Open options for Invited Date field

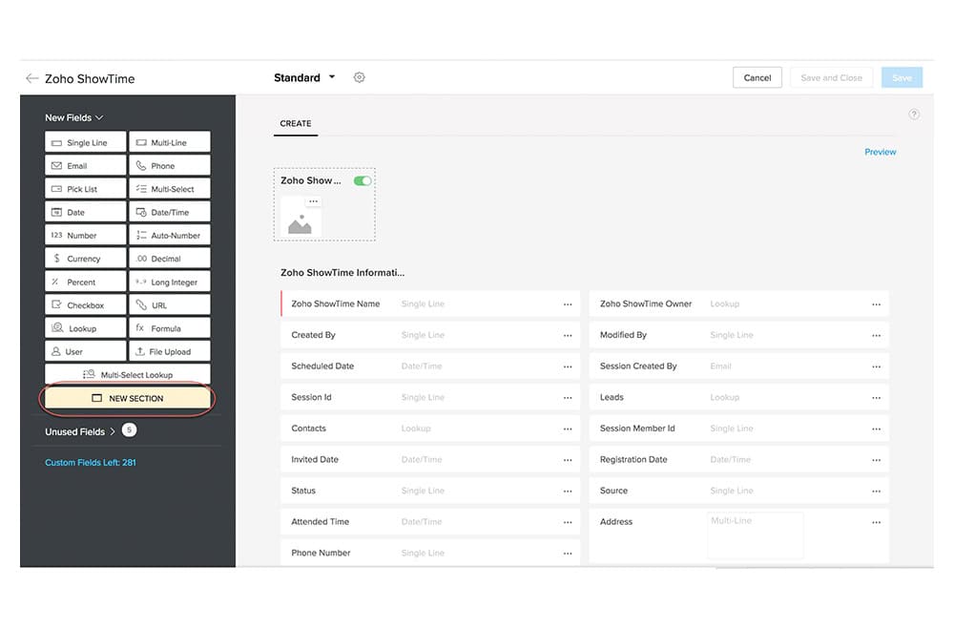coord(568,460)
